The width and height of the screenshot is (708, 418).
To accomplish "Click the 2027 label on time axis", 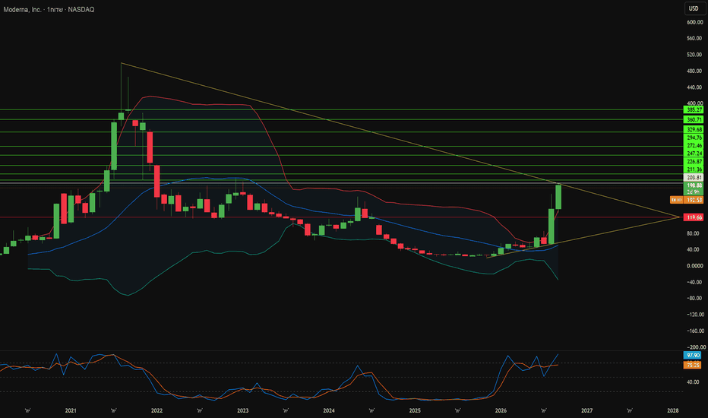I will [x=586, y=410].
